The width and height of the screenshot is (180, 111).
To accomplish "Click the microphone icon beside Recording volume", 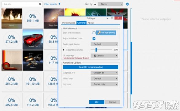I will [x=64, y=50].
